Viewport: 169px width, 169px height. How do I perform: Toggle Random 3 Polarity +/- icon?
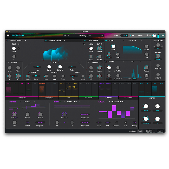pyautogui.click(x=134, y=122)
